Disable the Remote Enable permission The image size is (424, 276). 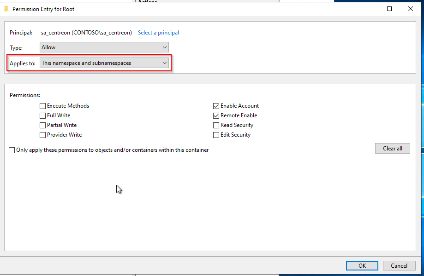click(x=216, y=115)
